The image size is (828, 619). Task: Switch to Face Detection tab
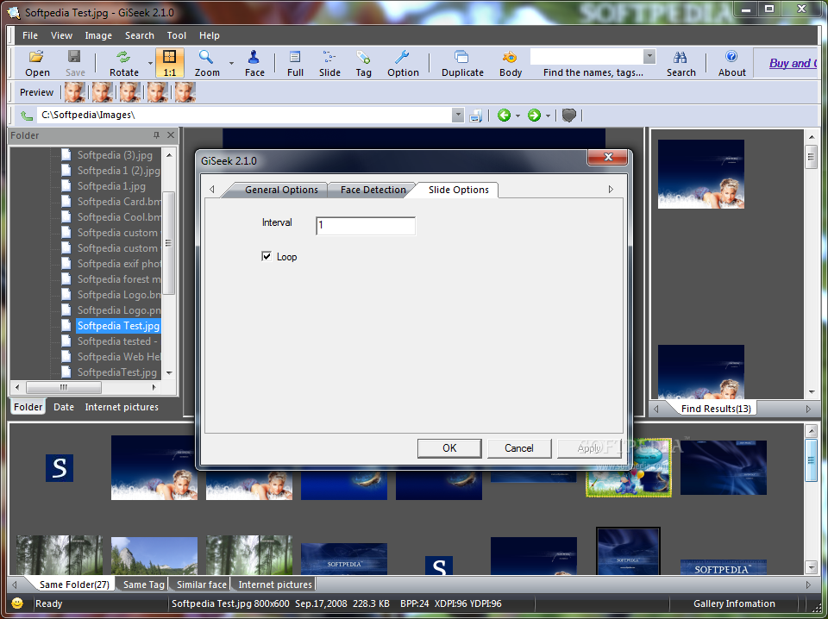coord(373,190)
